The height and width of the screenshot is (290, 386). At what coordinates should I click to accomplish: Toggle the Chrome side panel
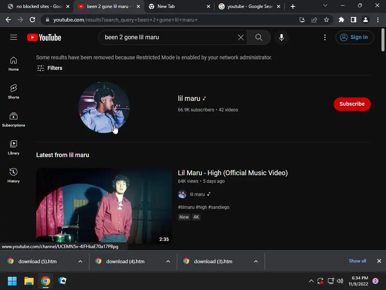pyautogui.click(x=353, y=20)
